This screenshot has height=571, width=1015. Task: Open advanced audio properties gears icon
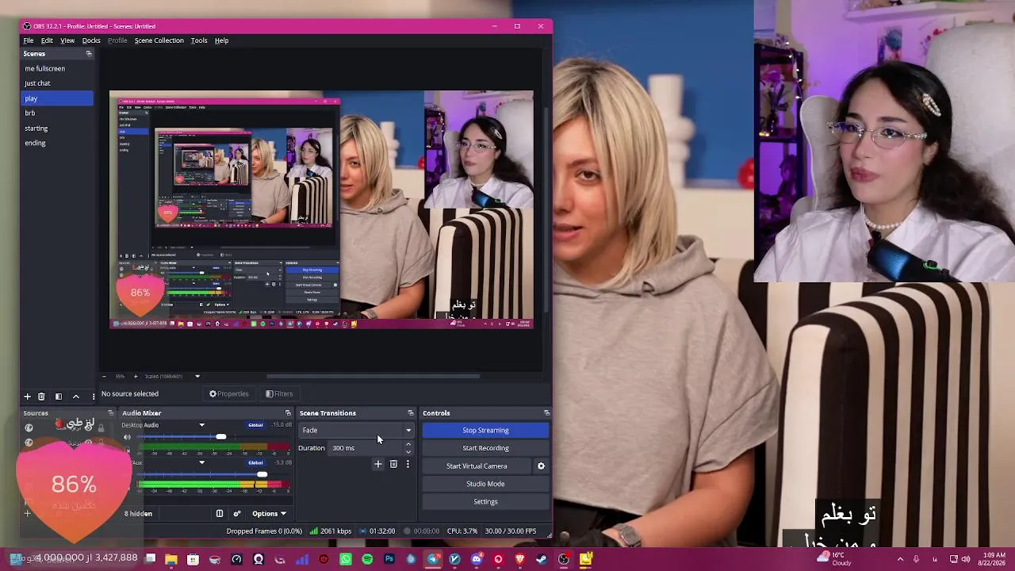236,514
